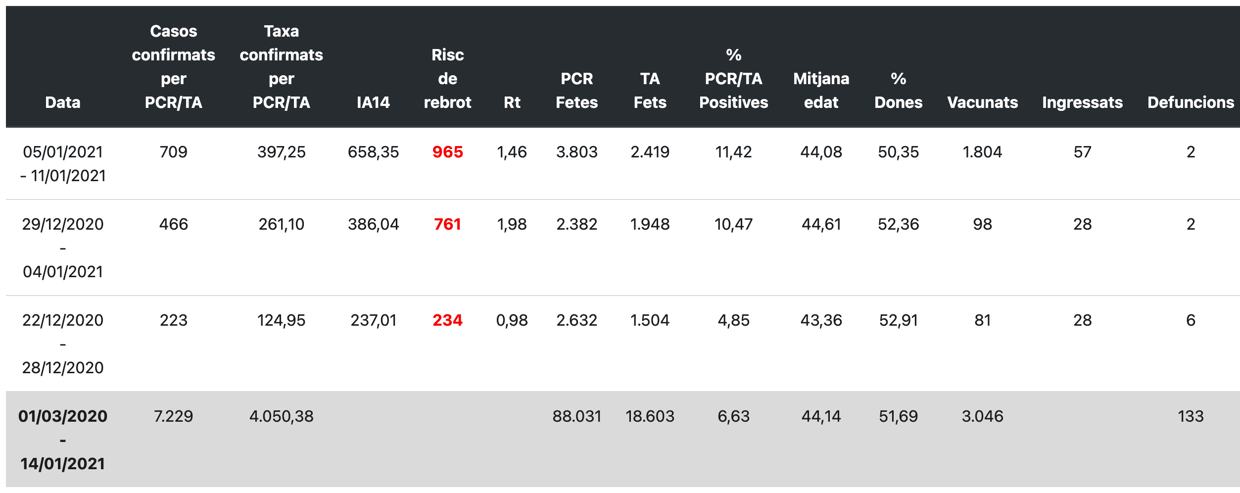The height and width of the screenshot is (493, 1240).
Task: Click the Rt column header
Action: coord(512,102)
